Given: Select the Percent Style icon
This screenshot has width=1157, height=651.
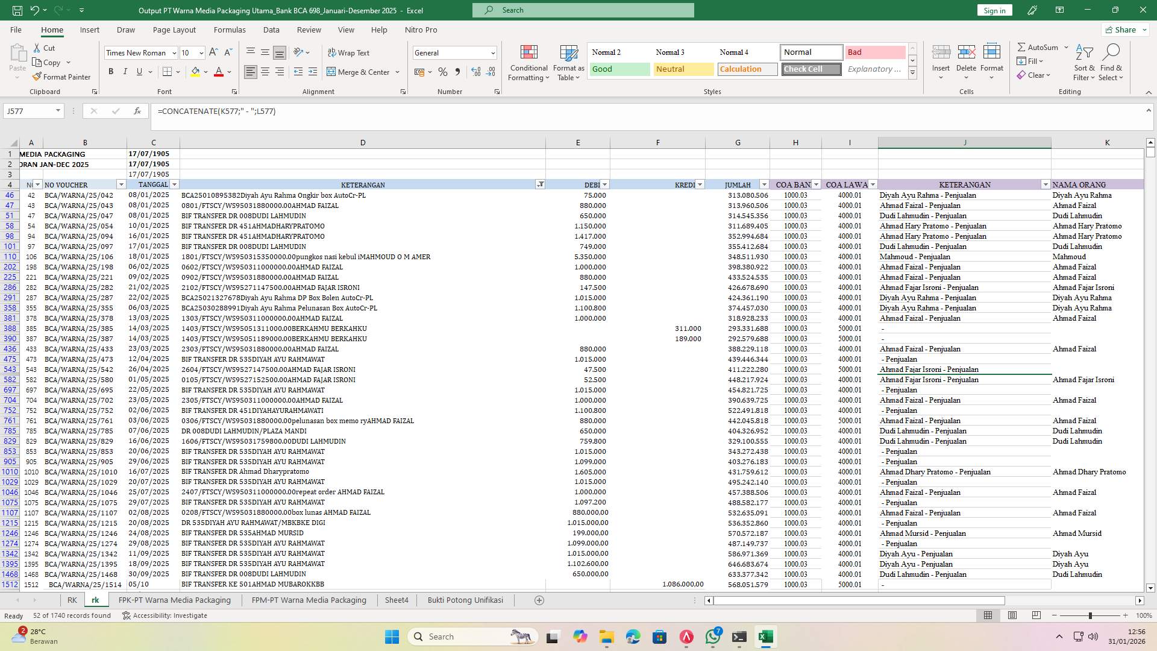Looking at the screenshot, I should [x=443, y=71].
